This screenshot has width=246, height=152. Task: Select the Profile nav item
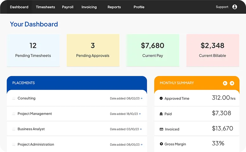[139, 7]
